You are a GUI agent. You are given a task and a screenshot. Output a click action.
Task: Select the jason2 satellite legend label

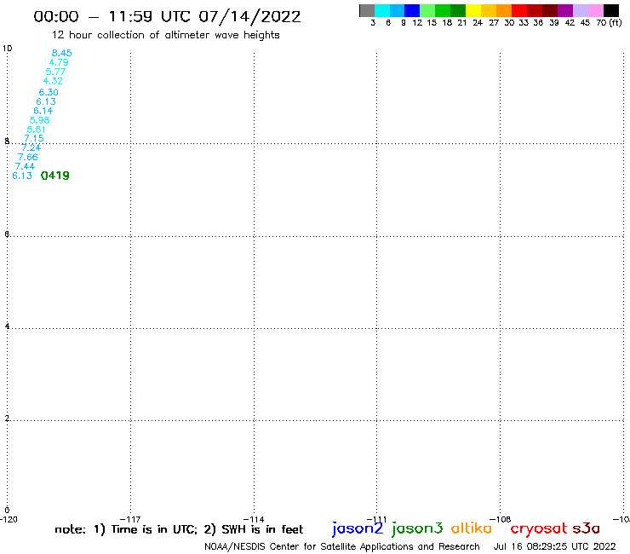pos(358,528)
